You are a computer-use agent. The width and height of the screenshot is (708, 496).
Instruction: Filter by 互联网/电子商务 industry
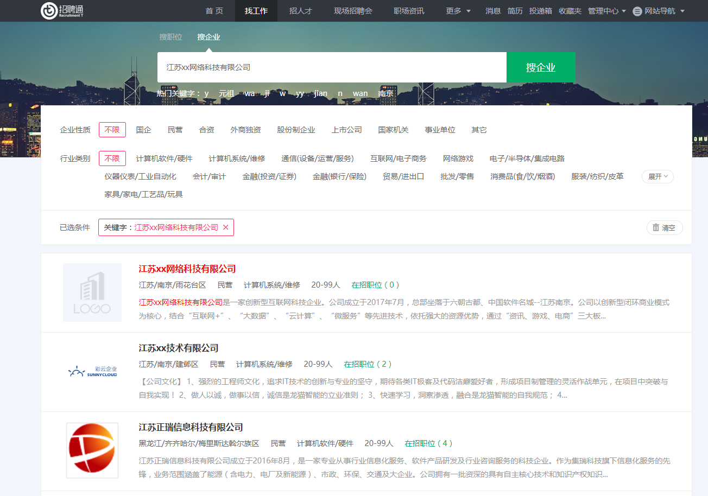click(398, 158)
